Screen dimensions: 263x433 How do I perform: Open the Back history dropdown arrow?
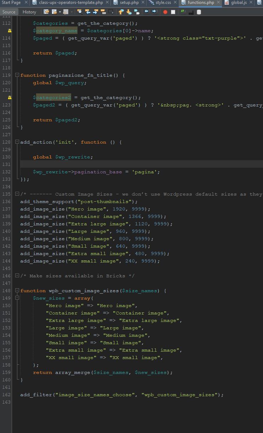(60, 12)
